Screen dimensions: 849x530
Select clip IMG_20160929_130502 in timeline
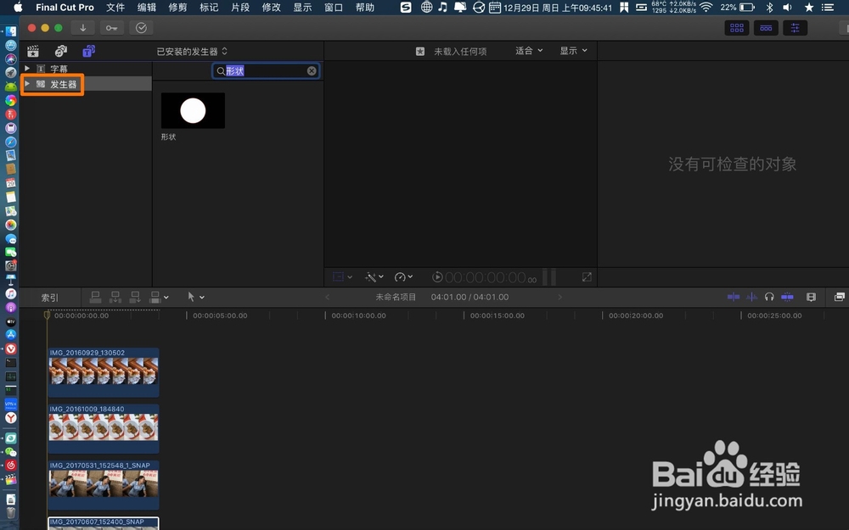tap(104, 372)
